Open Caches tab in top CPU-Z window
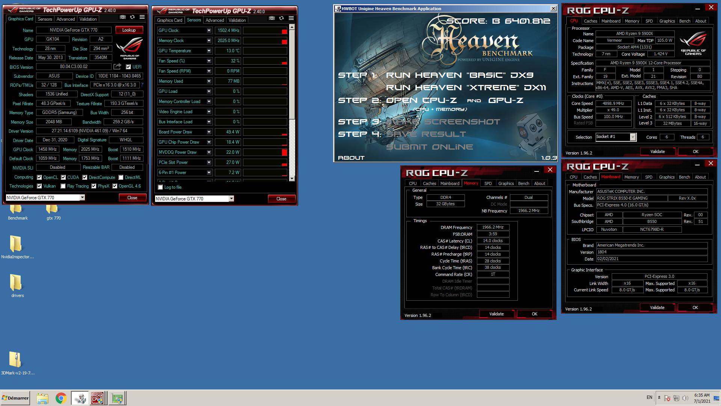721x406 pixels. click(590, 21)
